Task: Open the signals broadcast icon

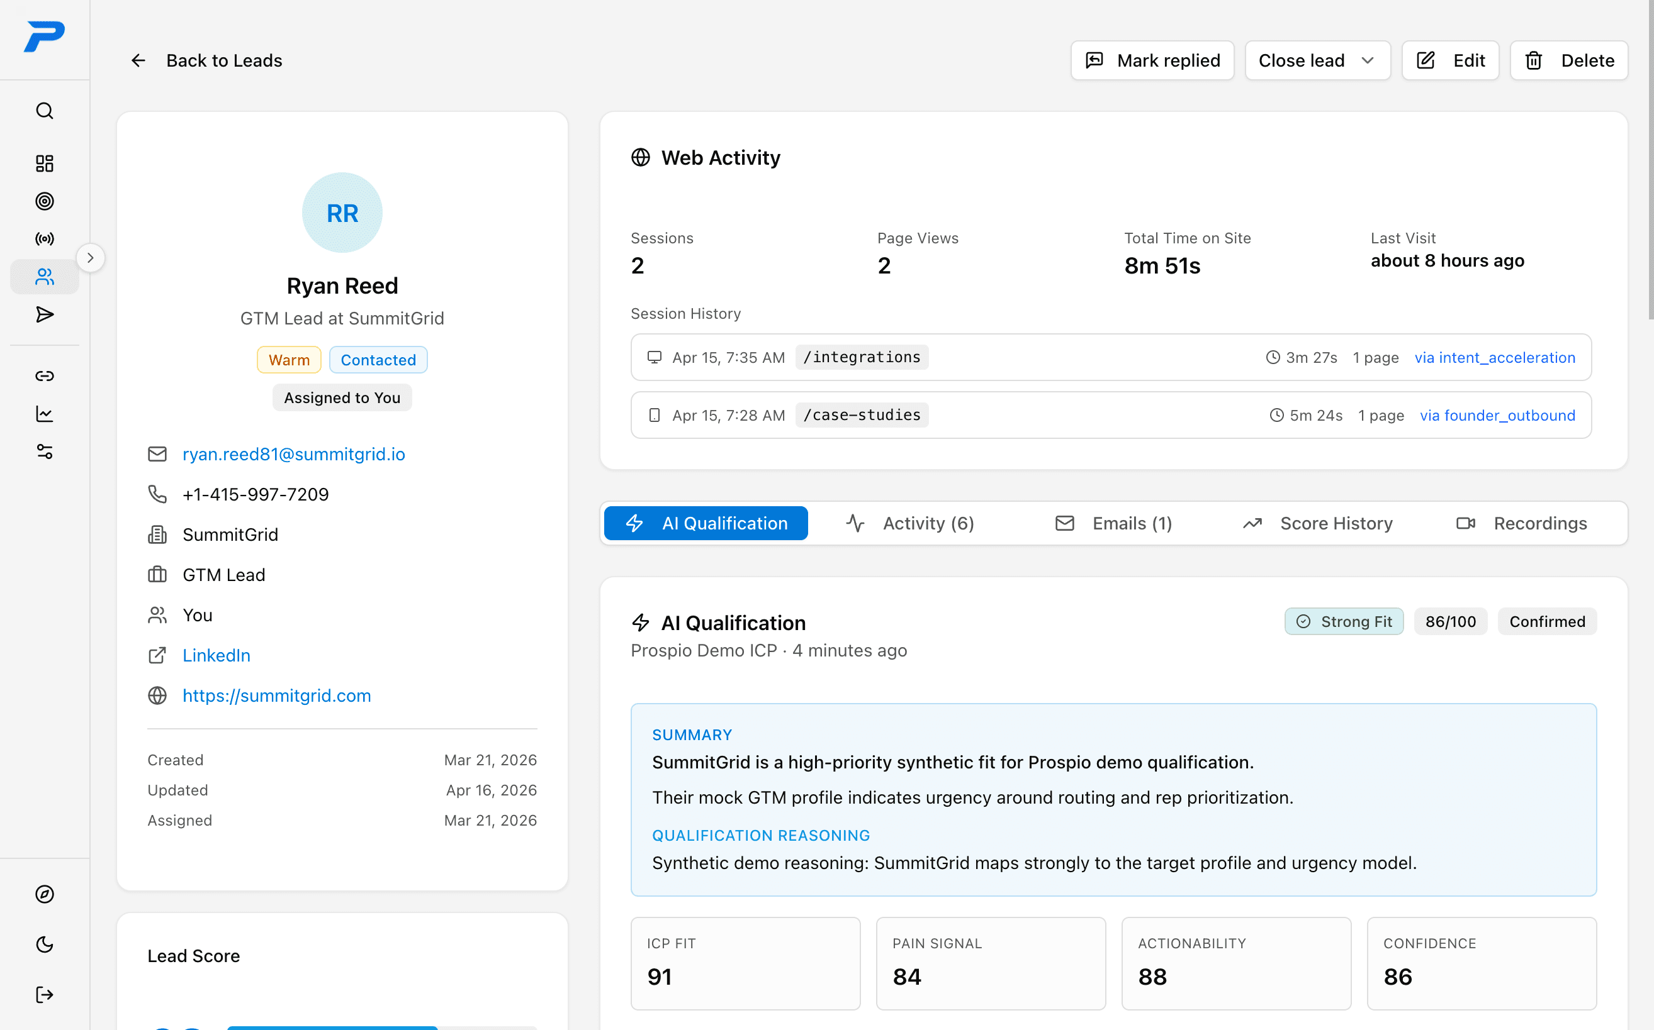Action: [x=44, y=238]
